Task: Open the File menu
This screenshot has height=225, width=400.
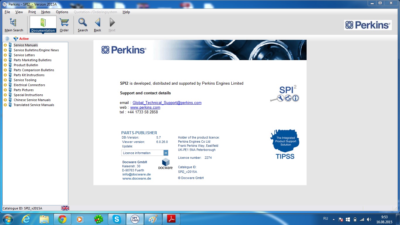Action: click(7, 12)
